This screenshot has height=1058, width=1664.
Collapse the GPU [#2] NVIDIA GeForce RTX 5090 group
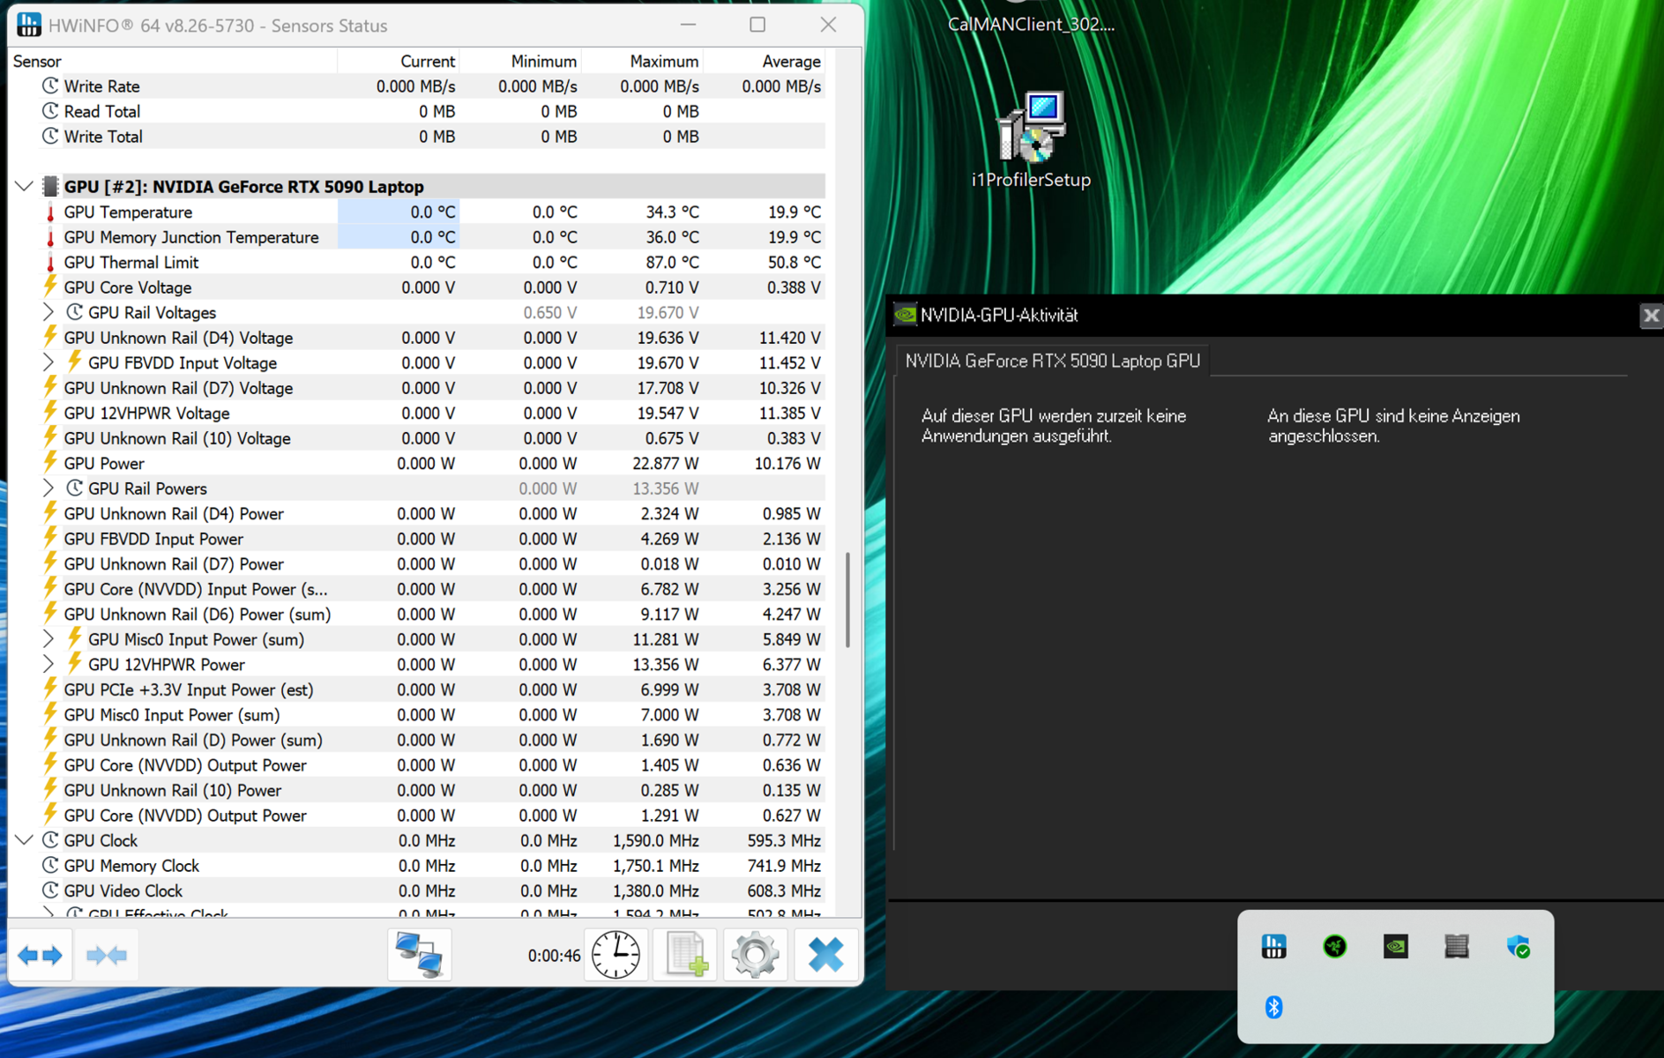(x=24, y=186)
